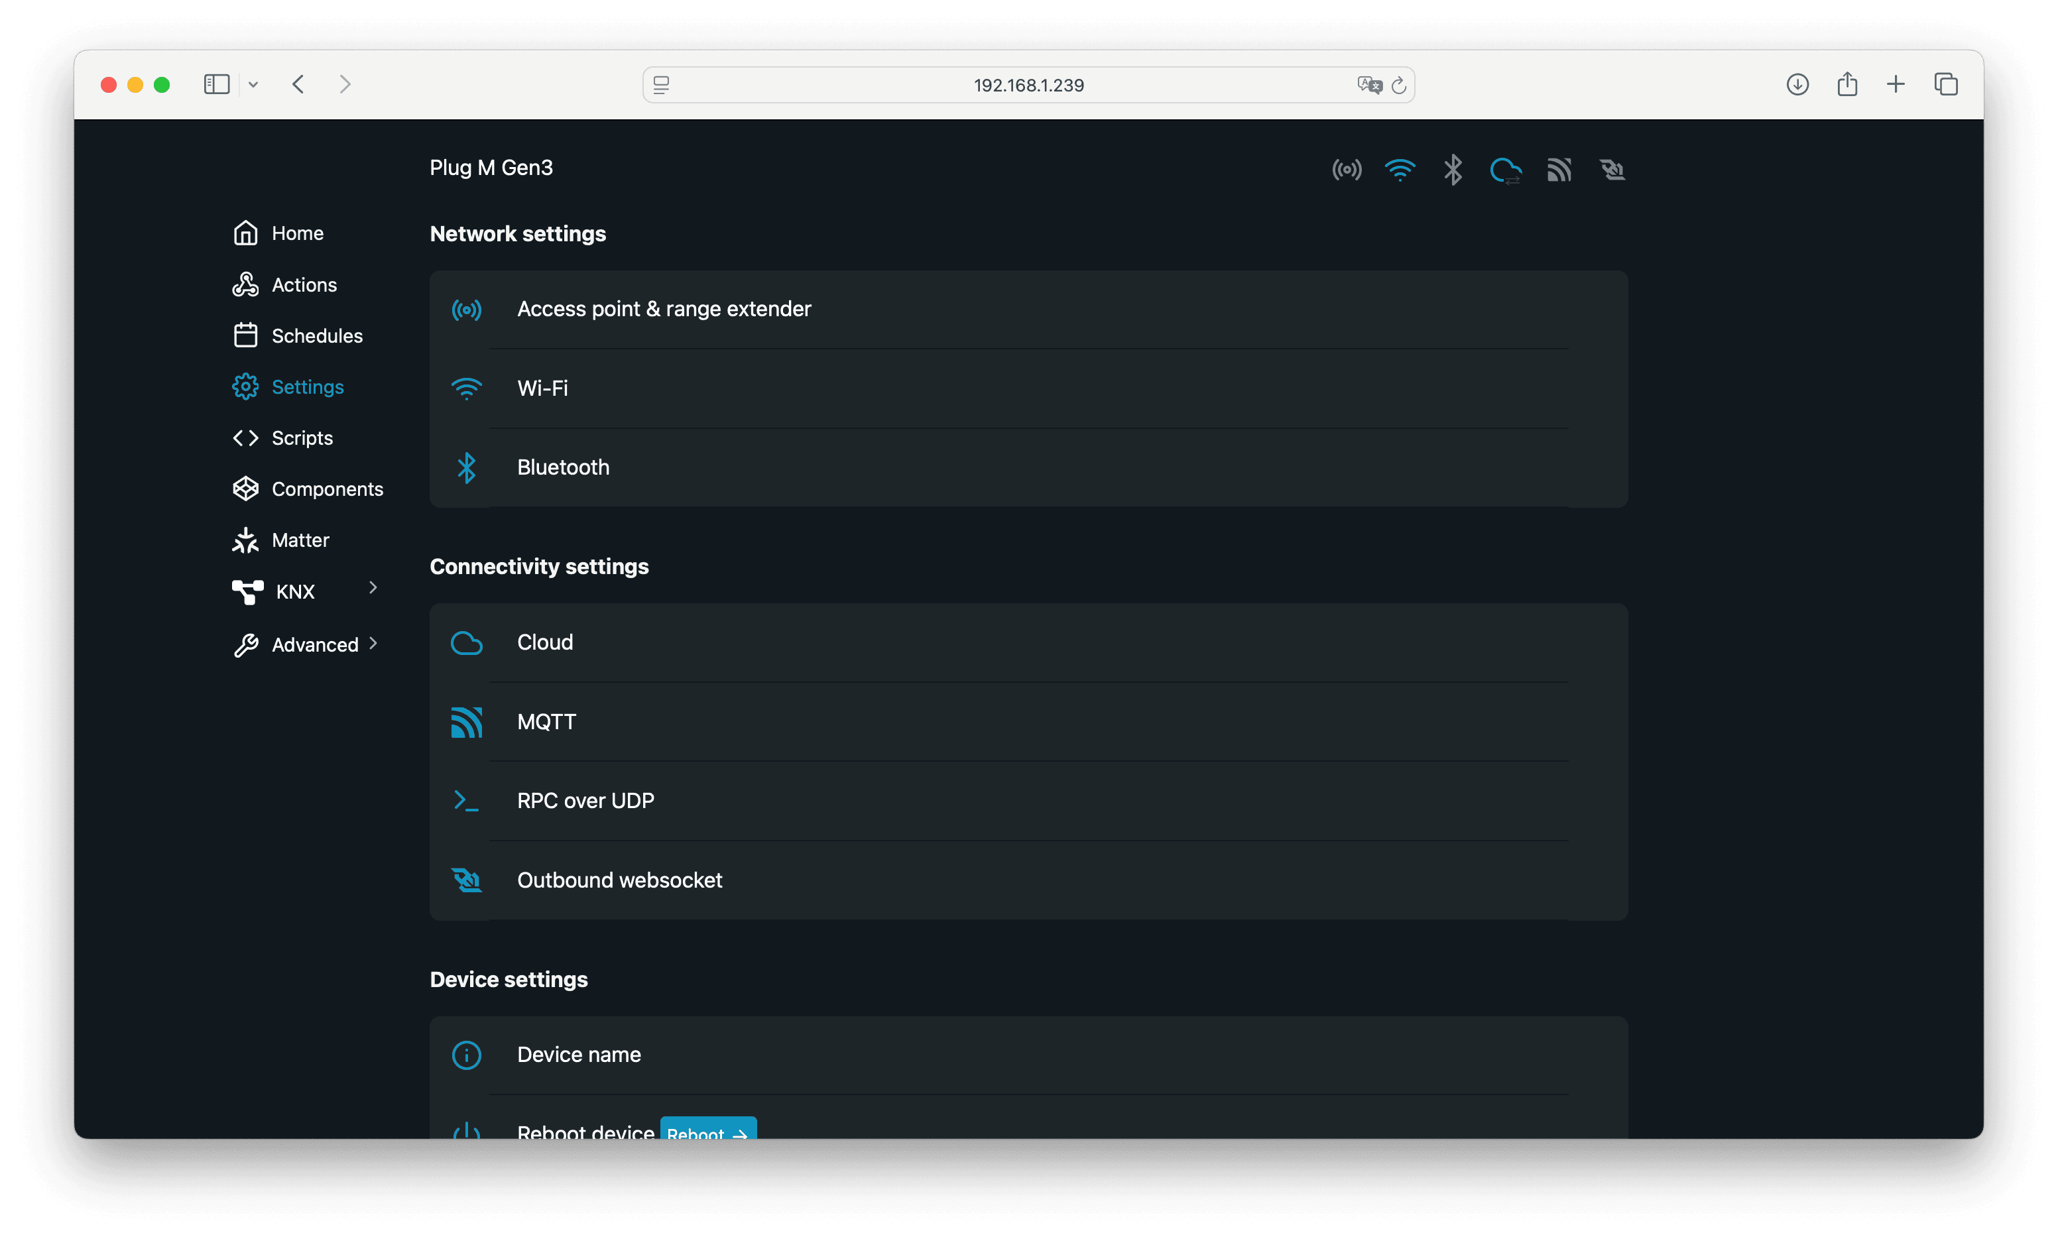
Task: Click the outbound websocket status icon in header
Action: [1612, 170]
